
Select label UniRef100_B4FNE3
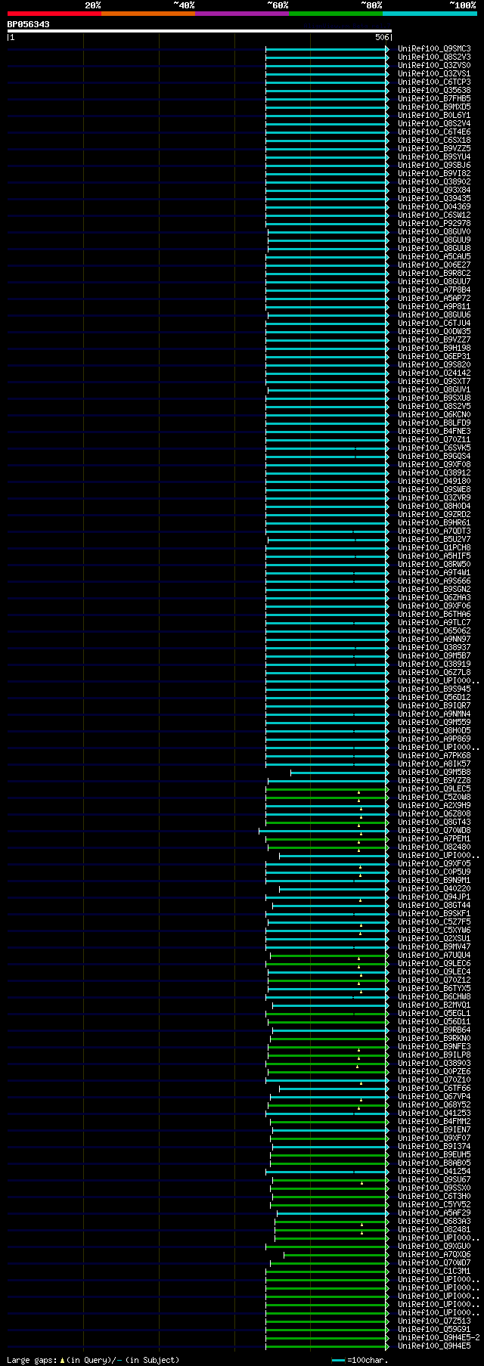(434, 431)
